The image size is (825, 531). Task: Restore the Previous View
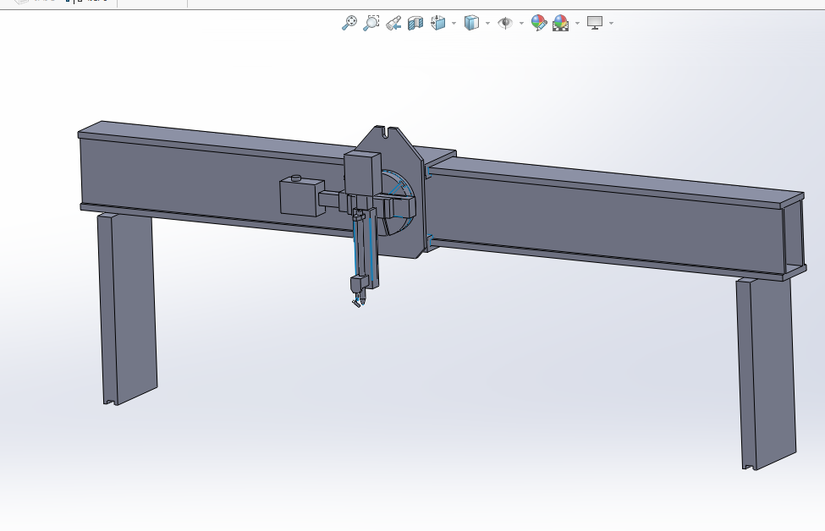[x=393, y=23]
